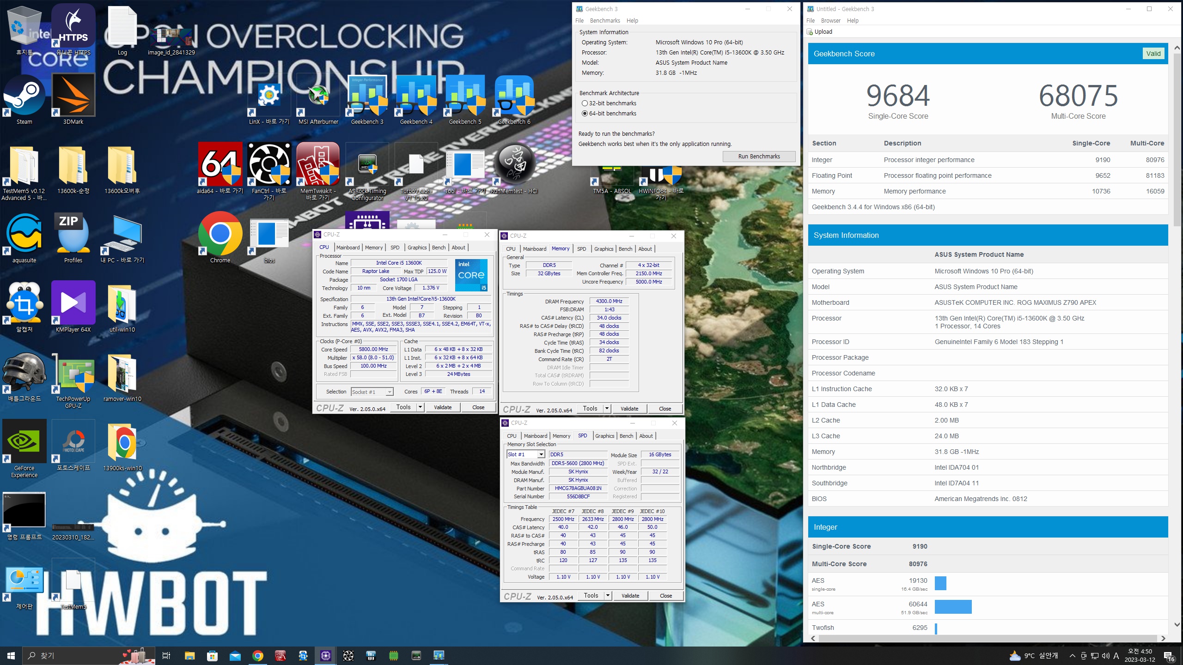
Task: Switch to Bench tab in CPU-Z Memory window
Action: point(625,249)
